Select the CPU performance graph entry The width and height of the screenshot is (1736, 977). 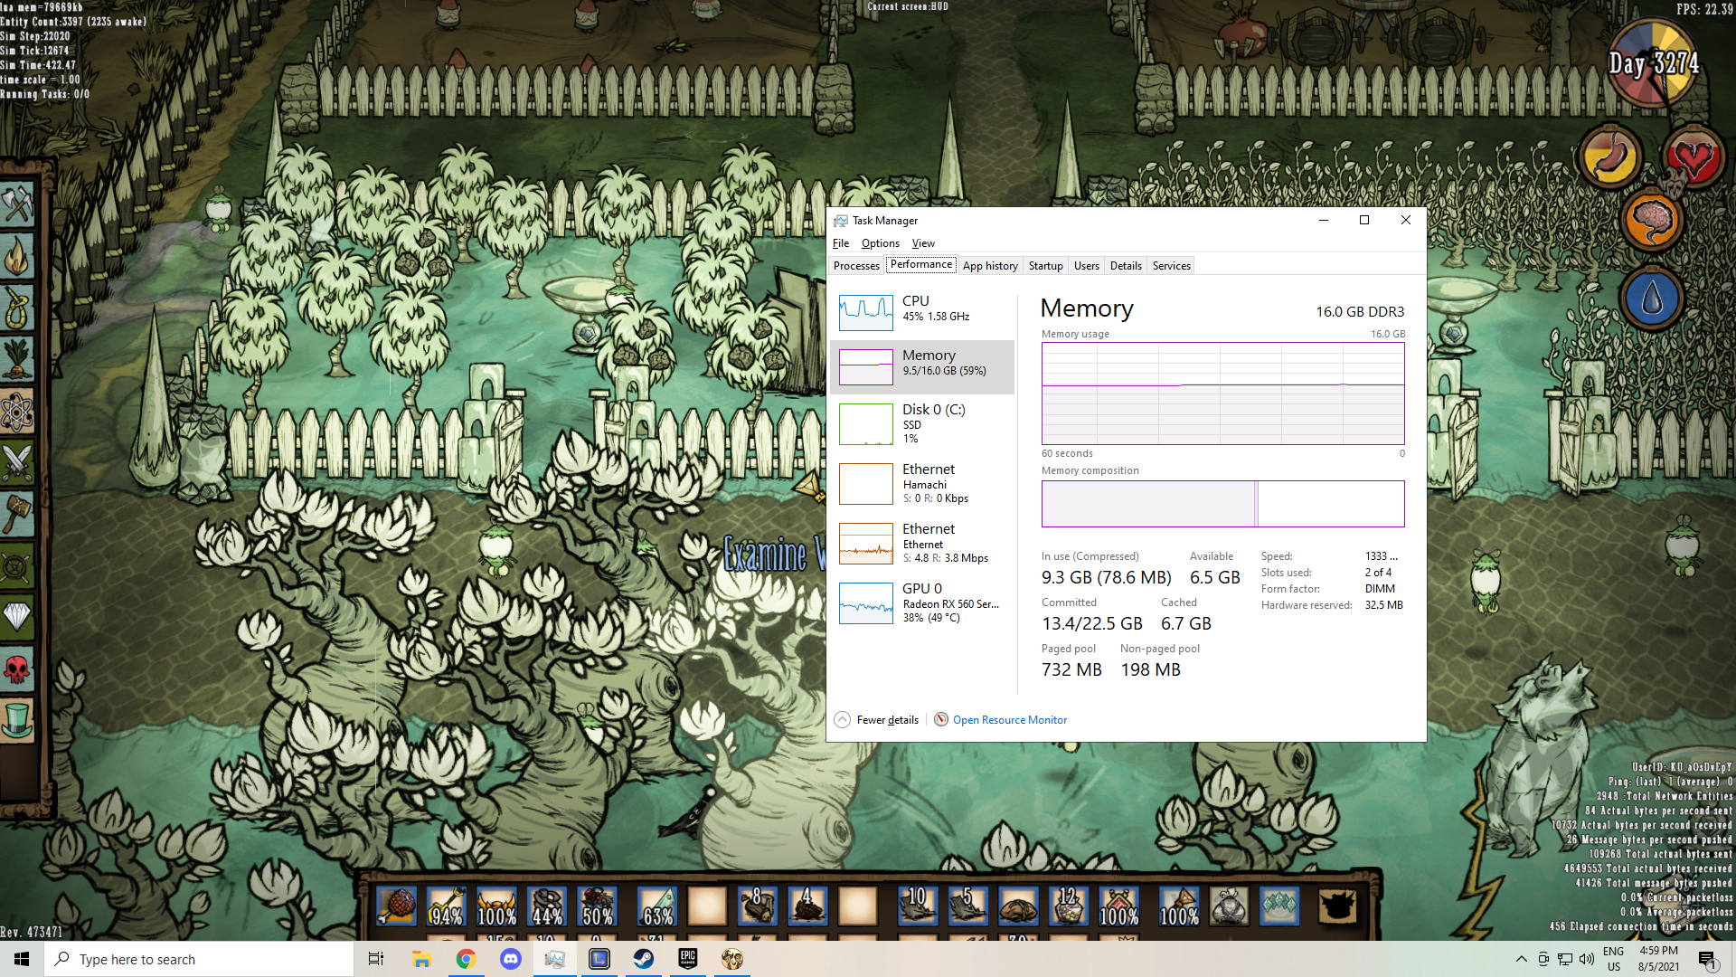point(920,312)
